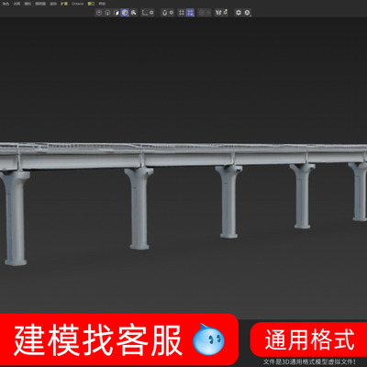Screen dimensions: 367x367
Task: Switch to Points mode icon
Action: 99,13
